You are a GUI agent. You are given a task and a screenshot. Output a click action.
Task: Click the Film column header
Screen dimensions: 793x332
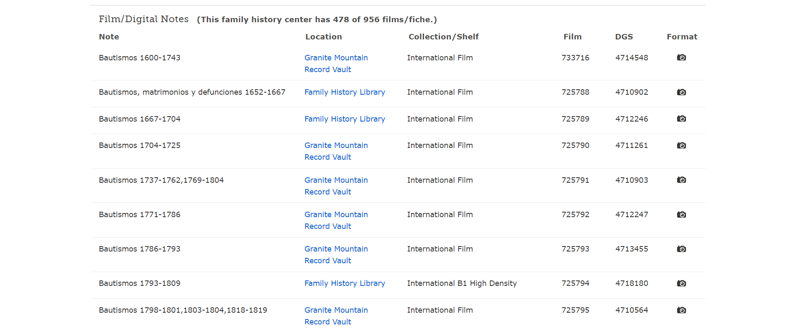pos(572,37)
